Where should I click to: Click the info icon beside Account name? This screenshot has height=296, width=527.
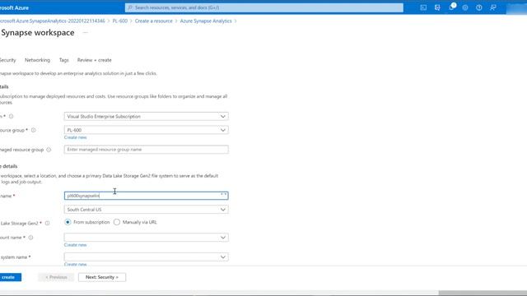pyautogui.click(x=31, y=238)
